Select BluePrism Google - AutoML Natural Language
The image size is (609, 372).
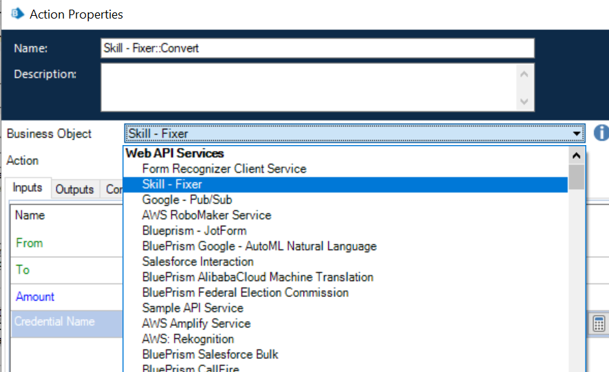pyautogui.click(x=345, y=246)
